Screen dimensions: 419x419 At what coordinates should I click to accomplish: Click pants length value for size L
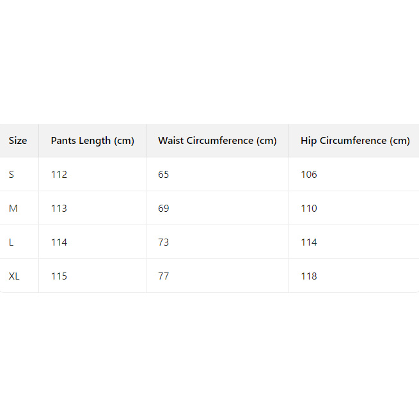point(59,242)
